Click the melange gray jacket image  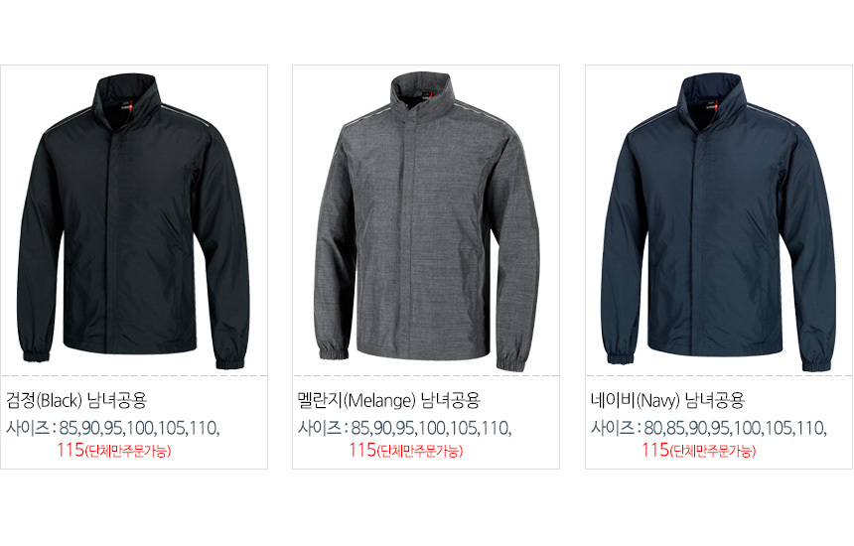click(426, 222)
